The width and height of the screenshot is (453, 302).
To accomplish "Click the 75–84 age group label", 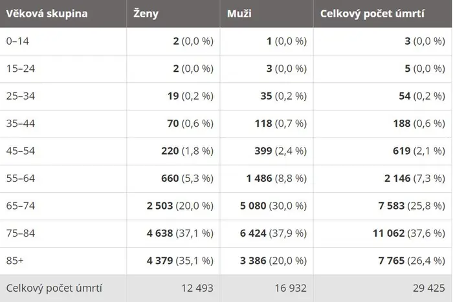I will pyautogui.click(x=21, y=233).
